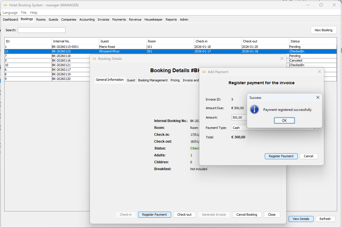Viewport: 342px width, 228px height.
Task: Open the Pricing tab
Action: (175, 80)
